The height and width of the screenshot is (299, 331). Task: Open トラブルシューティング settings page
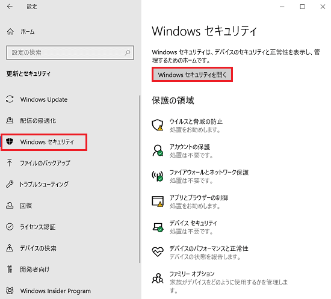coord(44,184)
